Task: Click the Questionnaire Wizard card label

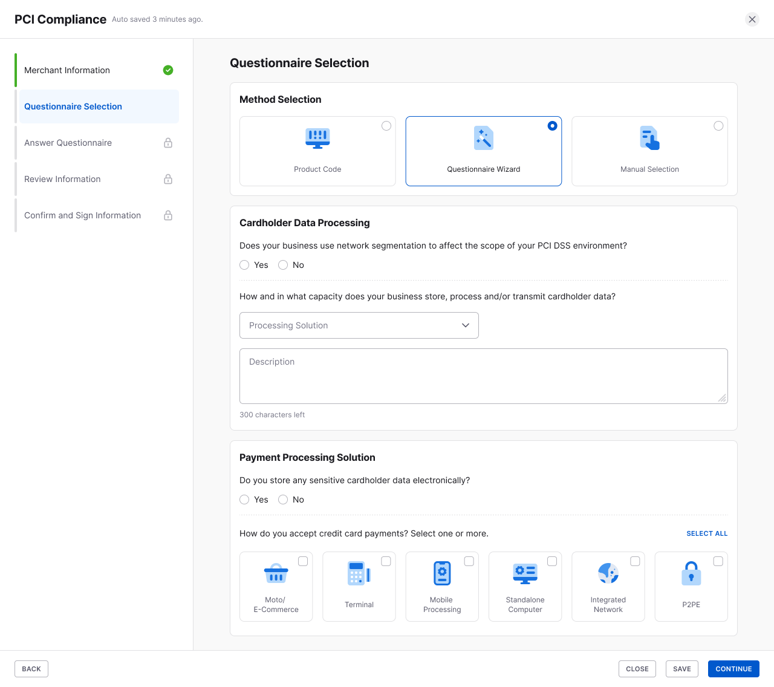Action: (x=484, y=169)
